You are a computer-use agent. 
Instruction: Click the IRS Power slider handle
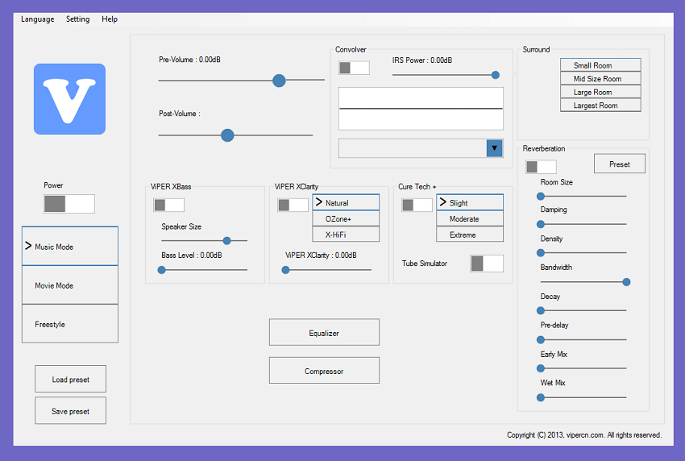pos(496,75)
